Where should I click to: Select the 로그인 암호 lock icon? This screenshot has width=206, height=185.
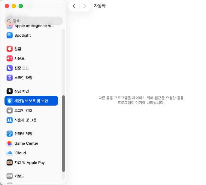tap(10, 110)
